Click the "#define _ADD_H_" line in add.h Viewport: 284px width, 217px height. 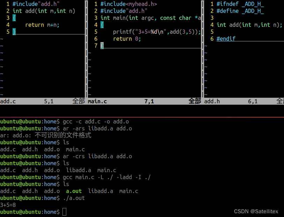click(x=240, y=11)
